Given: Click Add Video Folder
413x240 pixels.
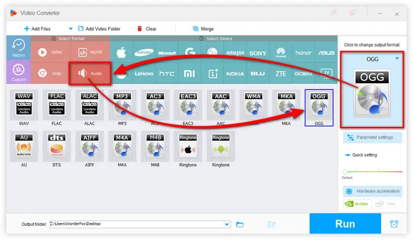Looking at the screenshot, I should tap(99, 29).
